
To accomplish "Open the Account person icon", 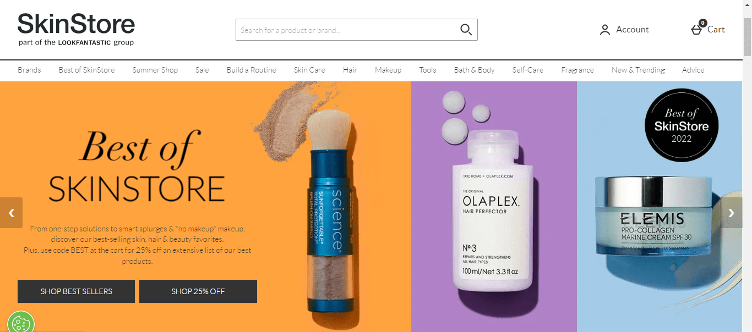I will [x=605, y=30].
